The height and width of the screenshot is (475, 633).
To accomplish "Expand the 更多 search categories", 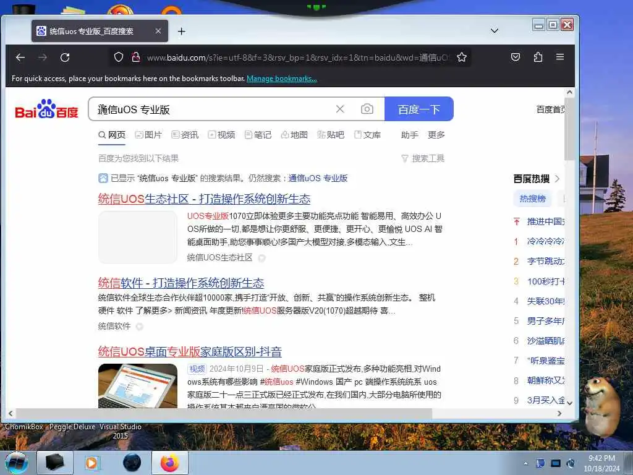I will click(436, 135).
